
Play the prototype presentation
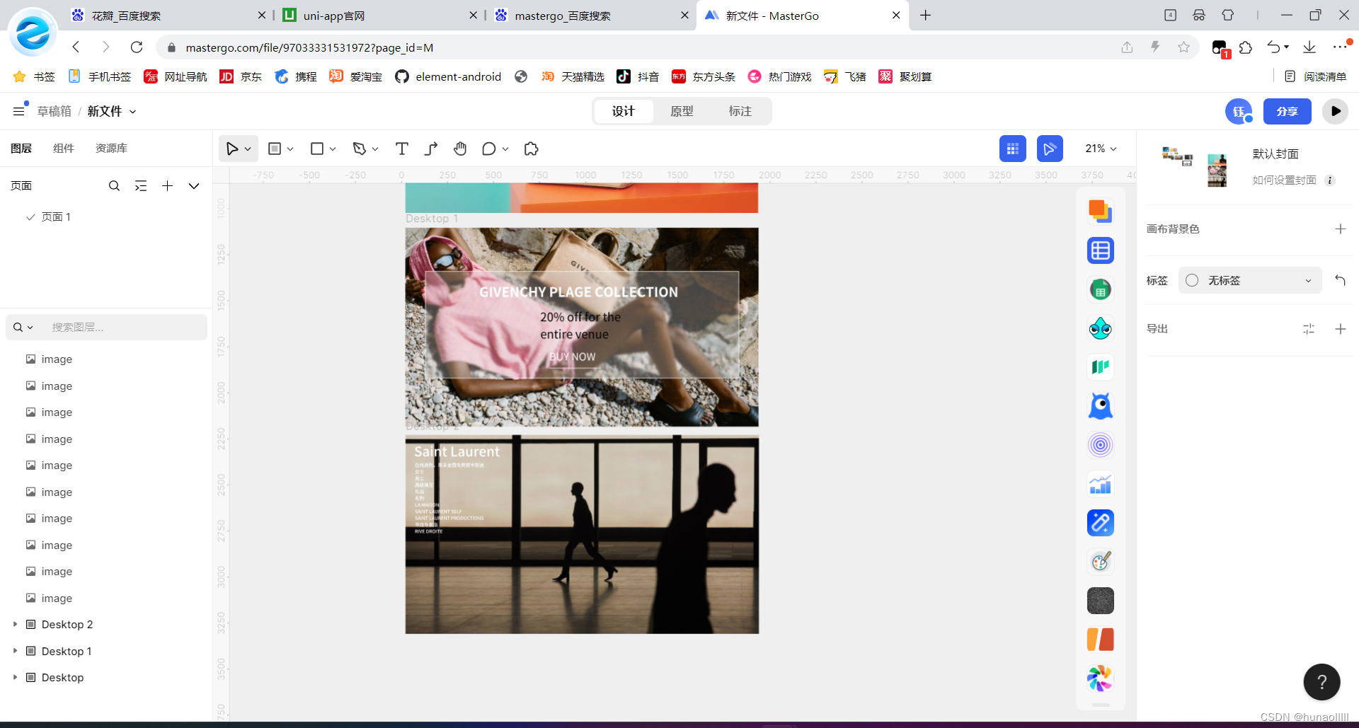tap(1335, 111)
